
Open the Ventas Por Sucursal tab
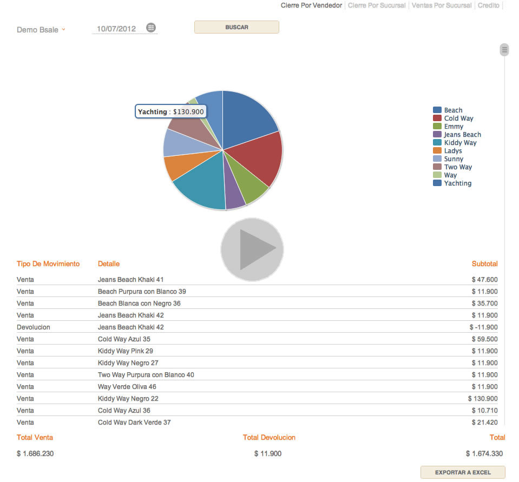point(441,5)
